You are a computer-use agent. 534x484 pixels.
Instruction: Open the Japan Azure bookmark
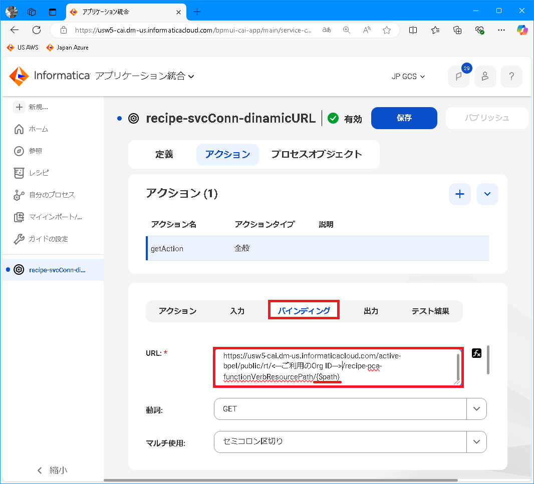68,48
